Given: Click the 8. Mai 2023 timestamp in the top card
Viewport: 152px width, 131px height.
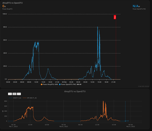Looking at the screenshot, I should pyautogui.click(x=144, y=86).
